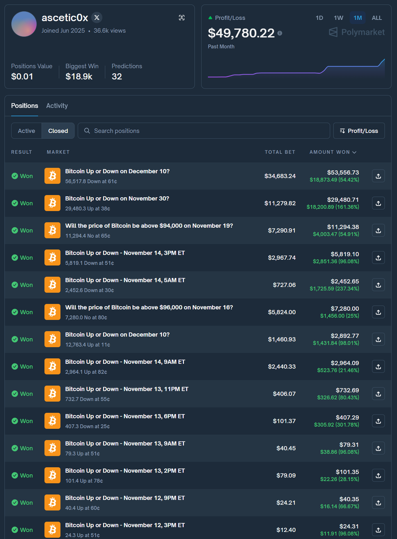
Task: Open Bitcoin Up or Down on November 30 market
Action: 117,199
